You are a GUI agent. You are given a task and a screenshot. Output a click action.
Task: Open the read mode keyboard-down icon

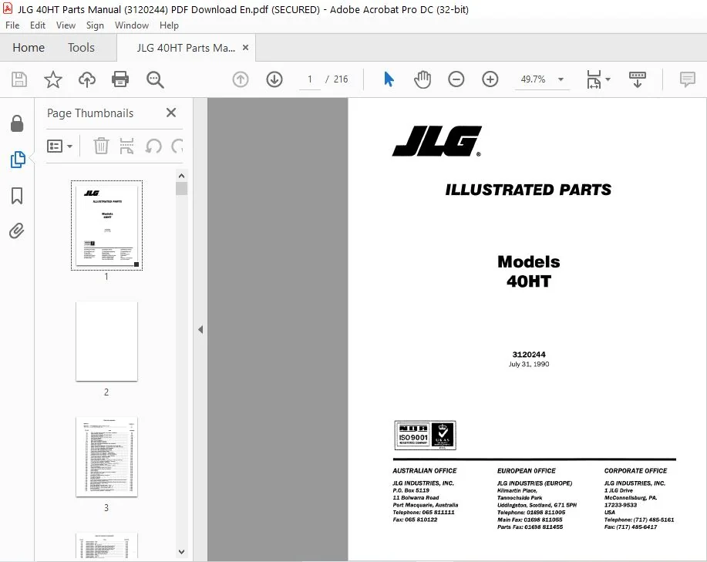coord(637,79)
